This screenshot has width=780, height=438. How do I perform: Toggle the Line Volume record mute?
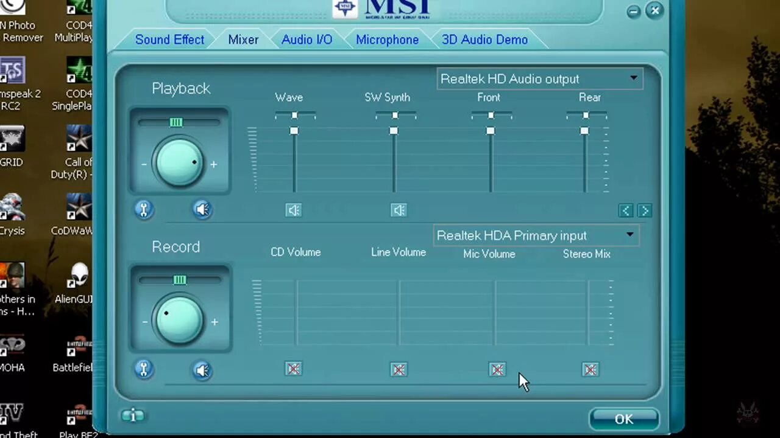[399, 370]
